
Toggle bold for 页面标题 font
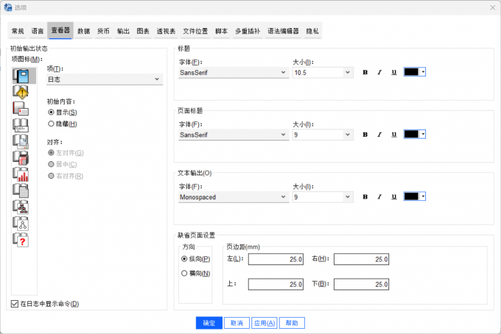[x=365, y=135]
